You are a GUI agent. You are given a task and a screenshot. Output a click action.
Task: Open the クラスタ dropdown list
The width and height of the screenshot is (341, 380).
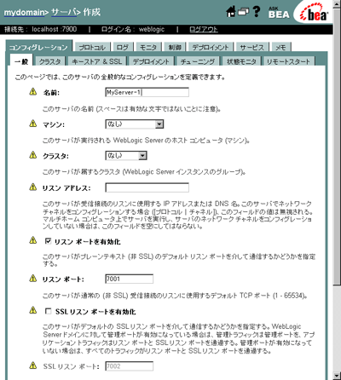(x=126, y=156)
